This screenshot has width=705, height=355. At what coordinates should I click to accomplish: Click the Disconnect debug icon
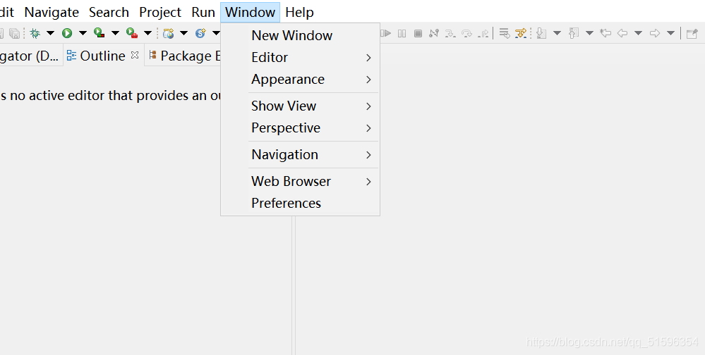[434, 33]
